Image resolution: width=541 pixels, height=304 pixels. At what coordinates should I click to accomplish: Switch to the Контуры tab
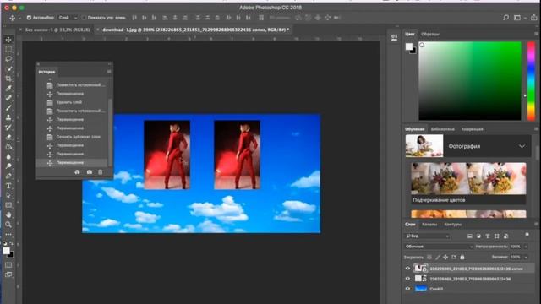pos(453,225)
